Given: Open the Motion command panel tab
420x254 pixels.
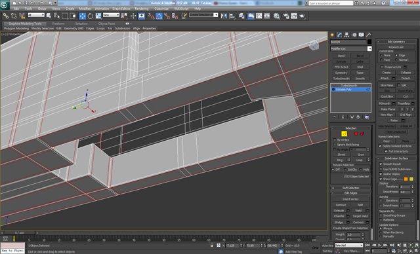Looking at the screenshot, I should (x=354, y=35).
